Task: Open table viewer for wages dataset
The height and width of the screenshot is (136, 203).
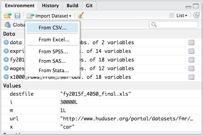Action: click(191, 68)
